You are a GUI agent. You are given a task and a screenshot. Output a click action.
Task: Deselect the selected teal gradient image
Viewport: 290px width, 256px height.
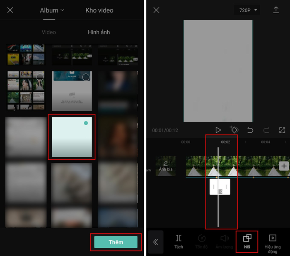click(86, 123)
